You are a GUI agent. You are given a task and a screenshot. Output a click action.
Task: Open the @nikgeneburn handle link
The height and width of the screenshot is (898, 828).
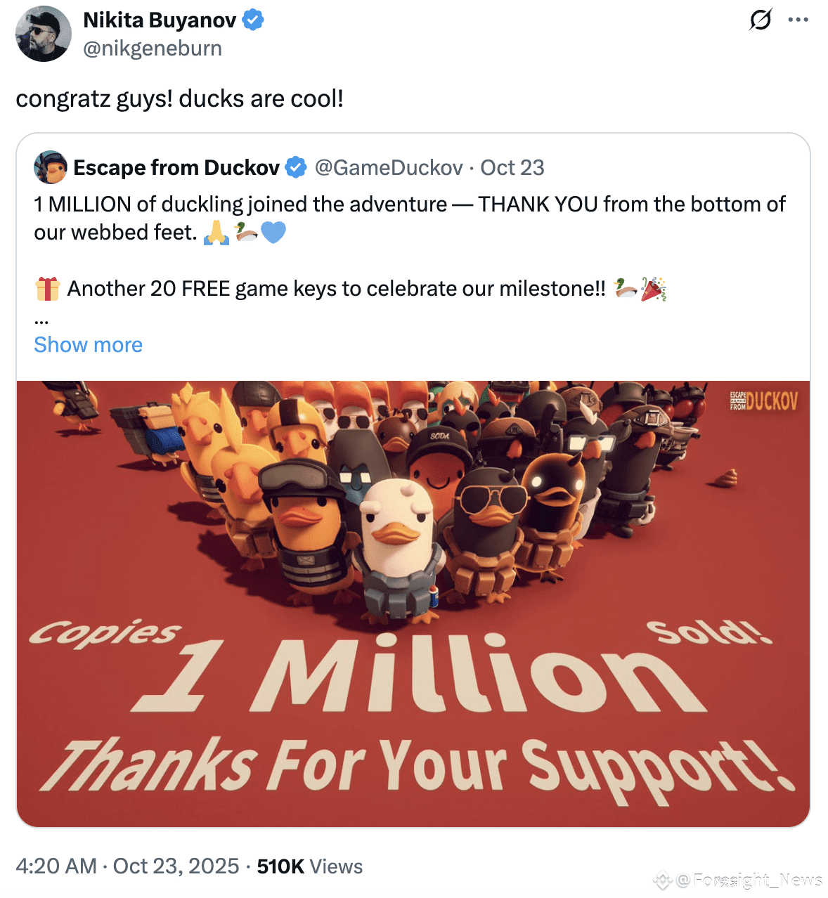pyautogui.click(x=153, y=48)
